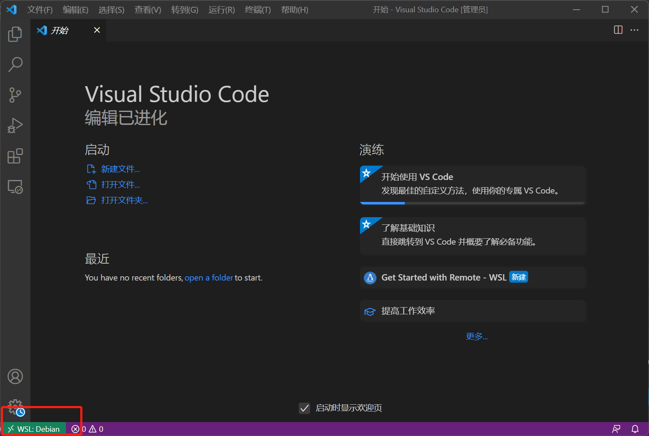The height and width of the screenshot is (436, 649).
Task: Open the 提高工作效率 walkthrough
Action: click(473, 311)
